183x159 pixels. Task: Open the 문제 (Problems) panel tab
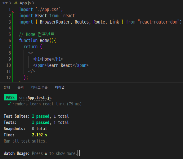7,87
